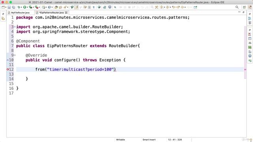Open the Console view icon on right trim
The image size is (253, 142).
[x=250, y=56]
